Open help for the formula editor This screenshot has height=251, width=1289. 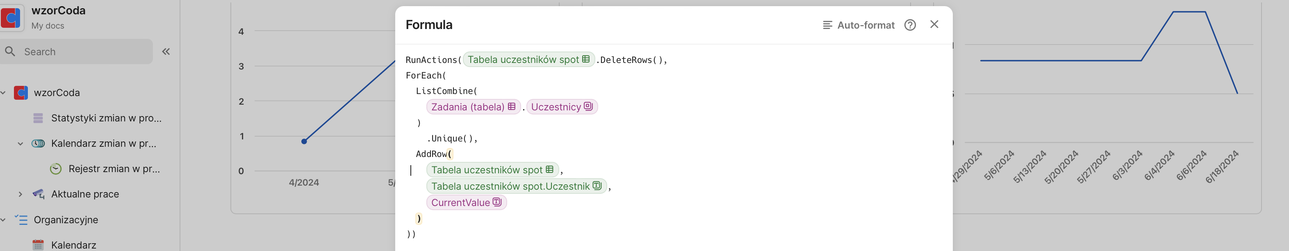click(910, 25)
